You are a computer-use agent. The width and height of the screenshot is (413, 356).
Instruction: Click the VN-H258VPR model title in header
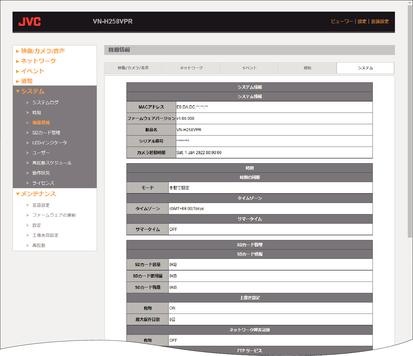tap(113, 21)
